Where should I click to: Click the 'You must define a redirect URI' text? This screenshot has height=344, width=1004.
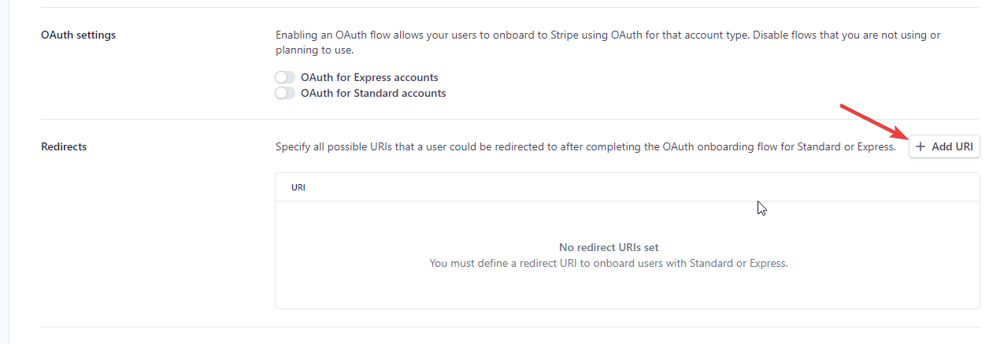click(609, 263)
